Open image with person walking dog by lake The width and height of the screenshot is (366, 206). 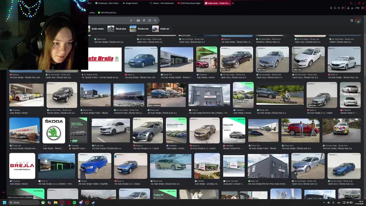tap(280, 95)
